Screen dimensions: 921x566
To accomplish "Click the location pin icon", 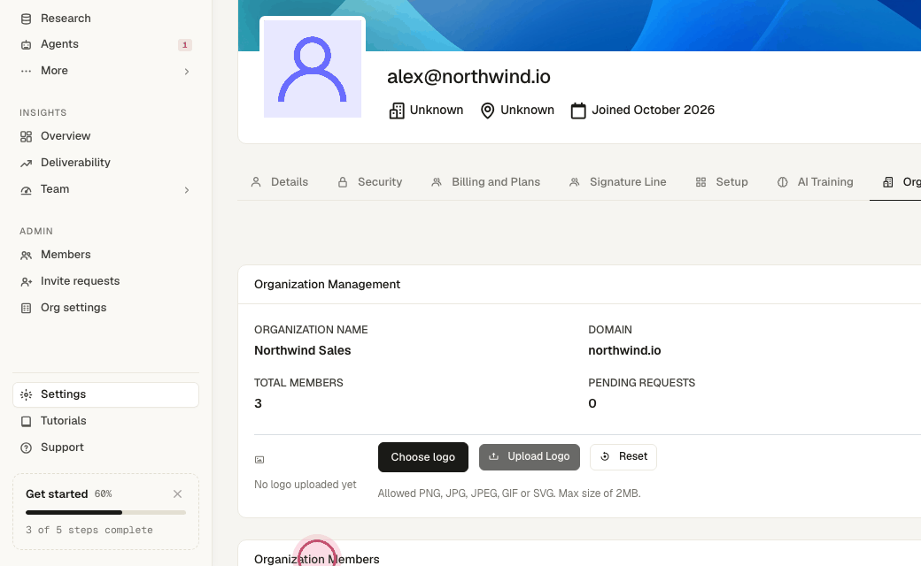I will [487, 111].
